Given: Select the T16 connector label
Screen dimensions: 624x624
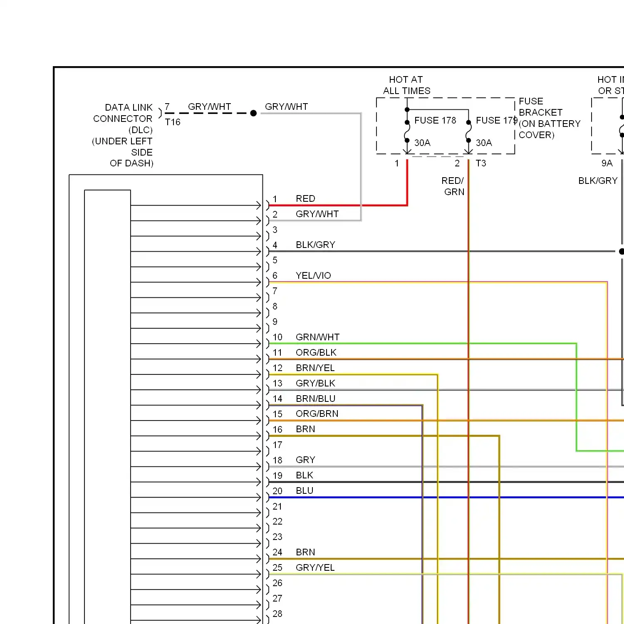Looking at the screenshot, I should point(173,122).
